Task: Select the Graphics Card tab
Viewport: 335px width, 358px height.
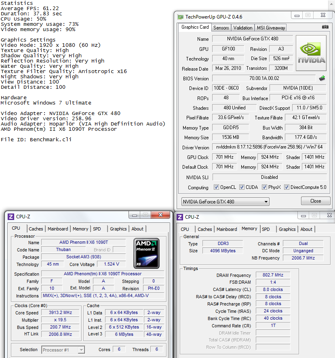Action: click(195, 27)
